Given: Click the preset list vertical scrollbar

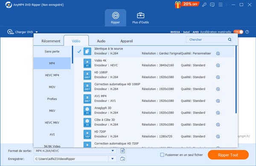Looking at the screenshot, I should pyautogui.click(x=236, y=79).
